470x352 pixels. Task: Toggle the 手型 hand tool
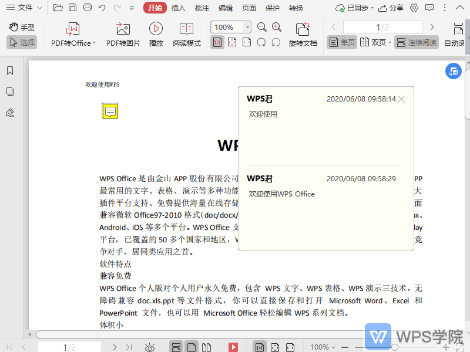point(21,27)
